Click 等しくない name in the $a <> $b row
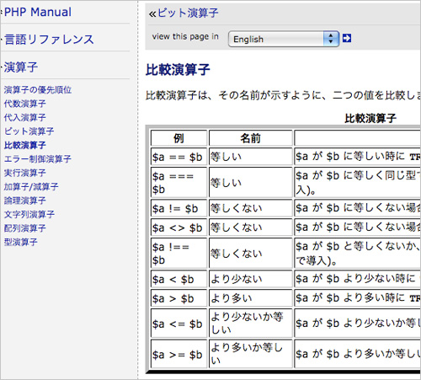This screenshot has height=380, width=421. (x=251, y=227)
